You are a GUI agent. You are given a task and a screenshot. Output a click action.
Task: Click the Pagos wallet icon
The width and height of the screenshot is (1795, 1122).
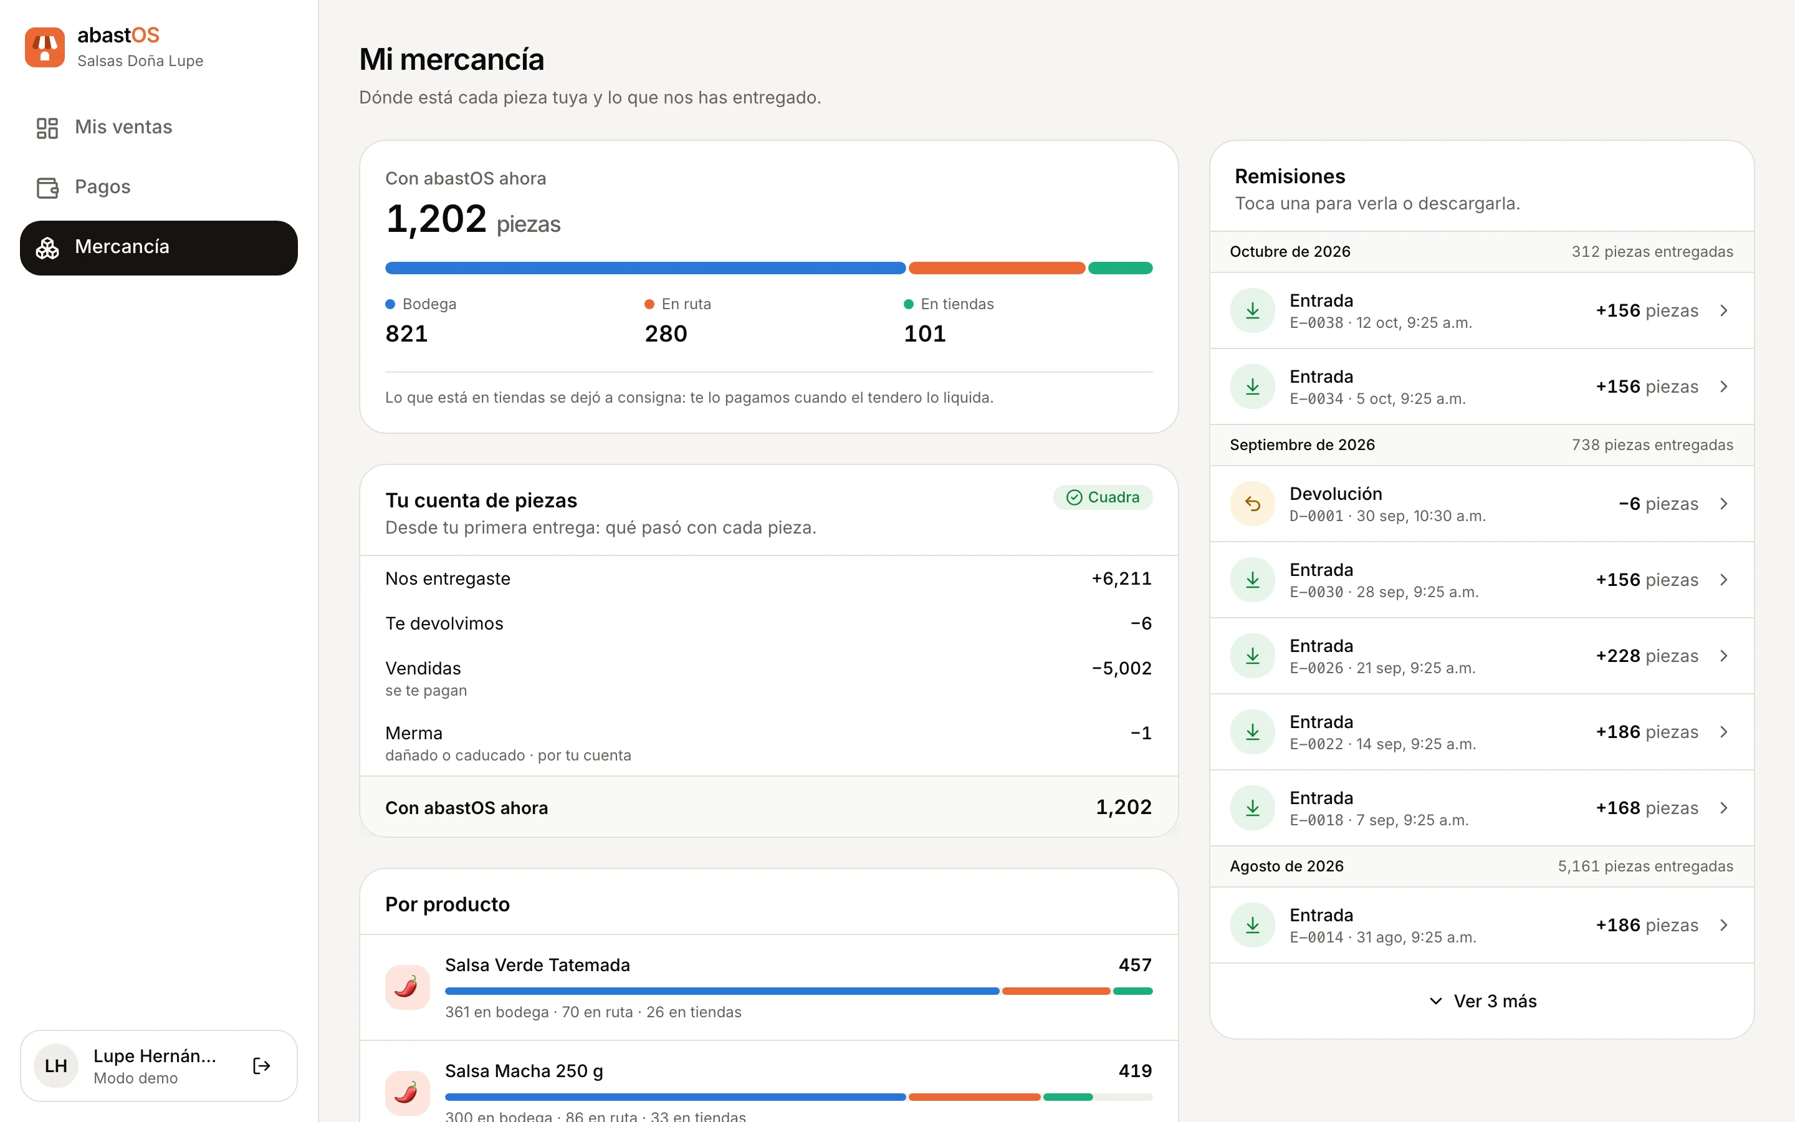[x=47, y=188]
